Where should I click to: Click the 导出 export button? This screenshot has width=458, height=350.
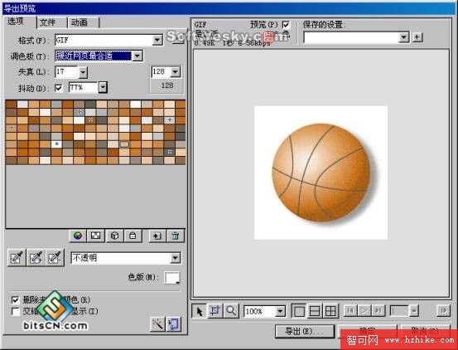point(304,331)
